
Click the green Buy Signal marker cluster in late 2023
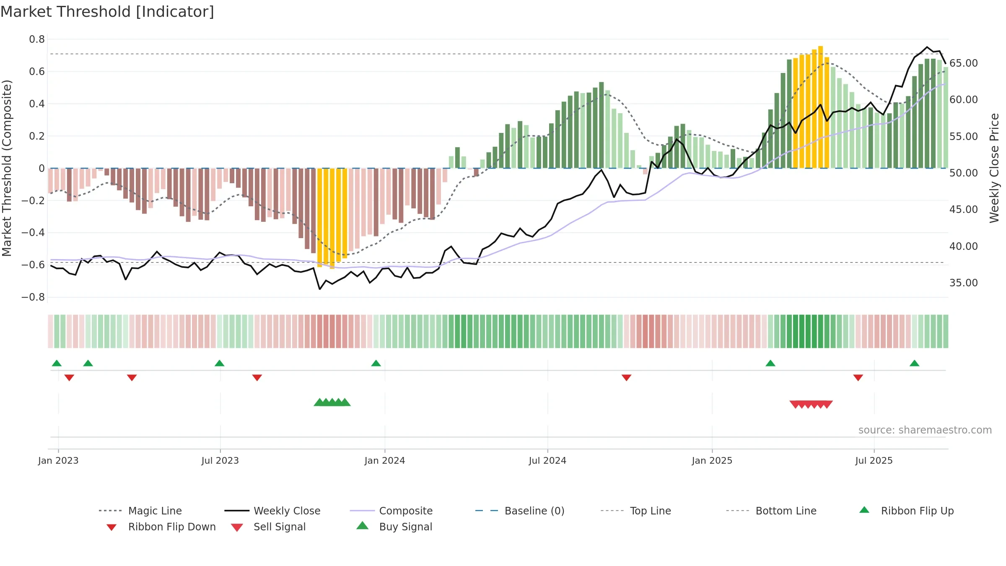tap(332, 402)
